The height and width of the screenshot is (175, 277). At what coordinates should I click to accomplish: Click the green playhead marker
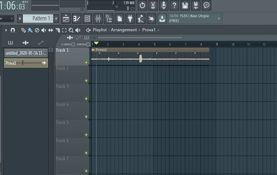tap(96, 43)
